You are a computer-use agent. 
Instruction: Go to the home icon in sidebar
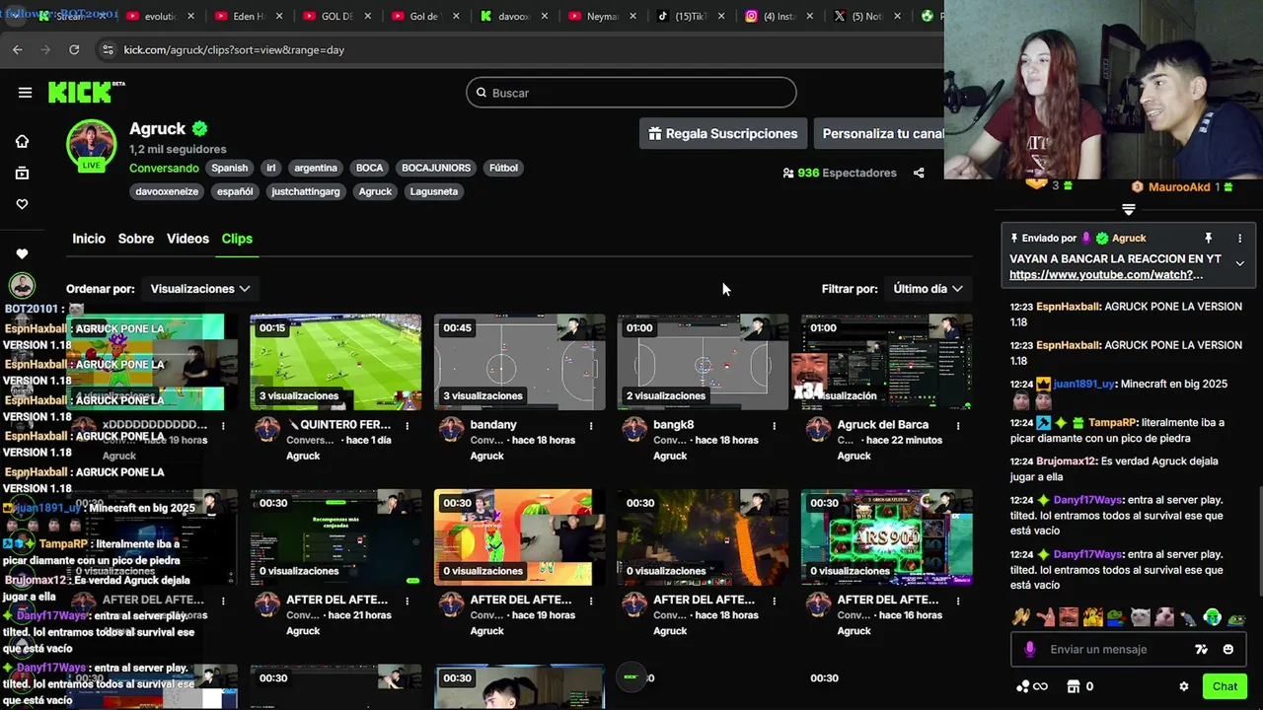[x=22, y=141]
